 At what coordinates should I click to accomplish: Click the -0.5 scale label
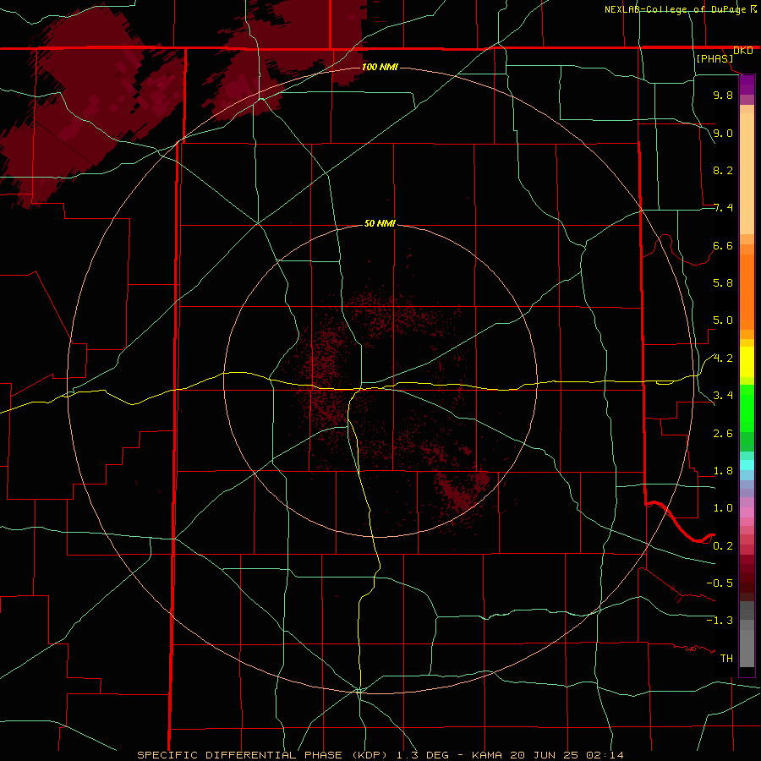pyautogui.click(x=720, y=583)
